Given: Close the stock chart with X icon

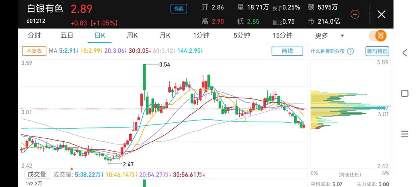Looking at the screenshot, I should [x=381, y=14].
